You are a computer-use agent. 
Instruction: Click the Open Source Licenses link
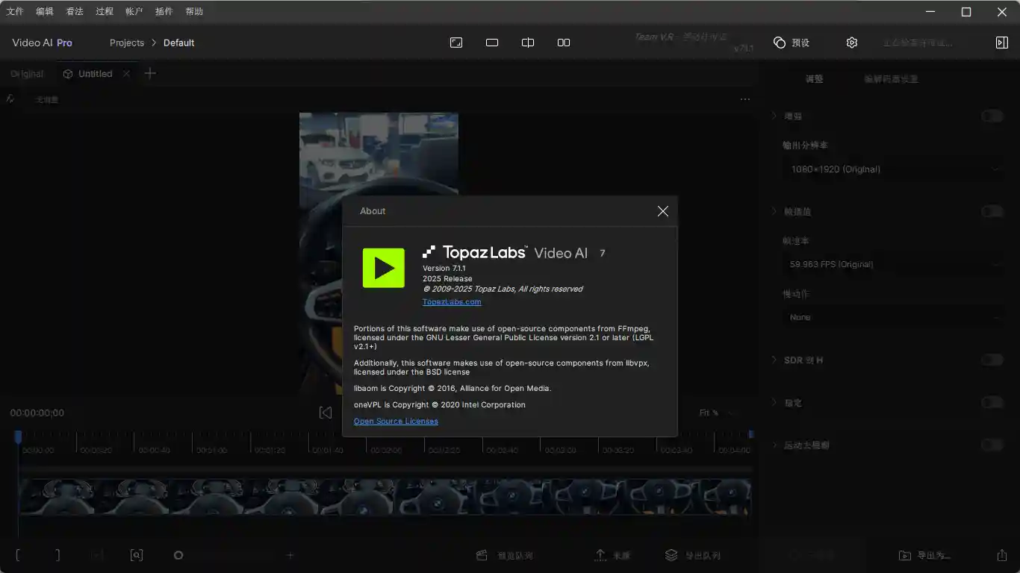(396, 422)
